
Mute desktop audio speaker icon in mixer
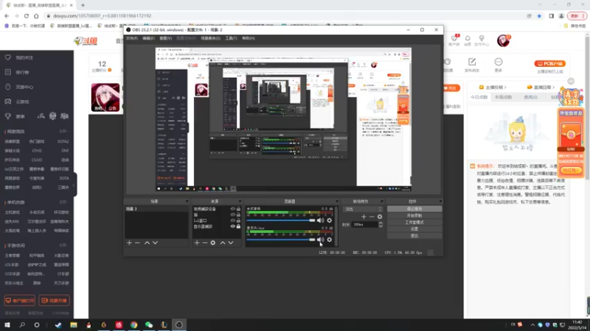pos(320,221)
